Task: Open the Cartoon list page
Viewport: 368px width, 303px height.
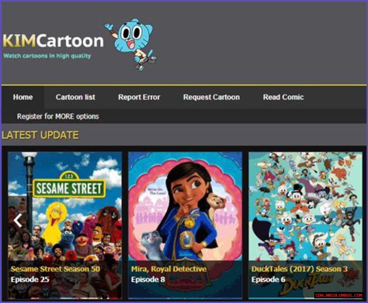Action: (x=76, y=97)
